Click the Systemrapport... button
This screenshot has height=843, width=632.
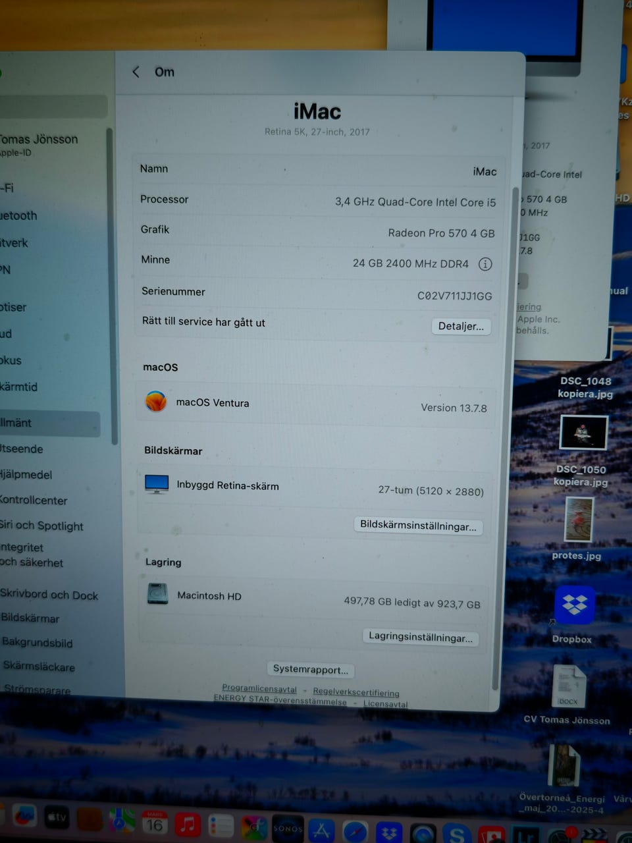tap(311, 669)
